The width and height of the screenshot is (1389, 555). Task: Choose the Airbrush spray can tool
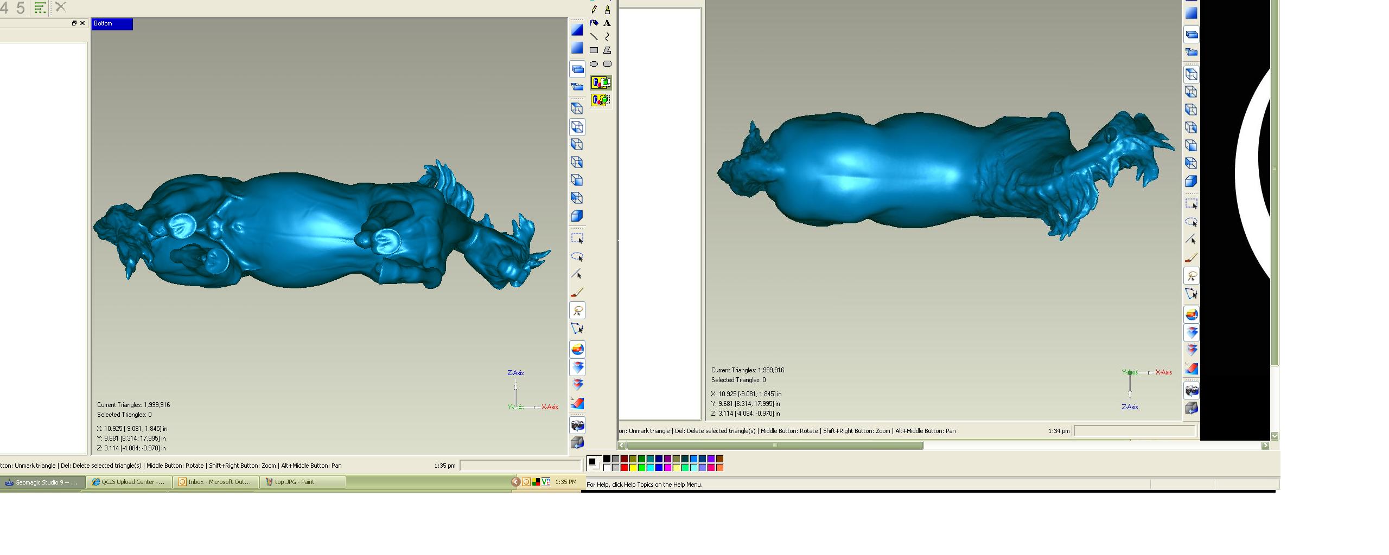tap(594, 23)
